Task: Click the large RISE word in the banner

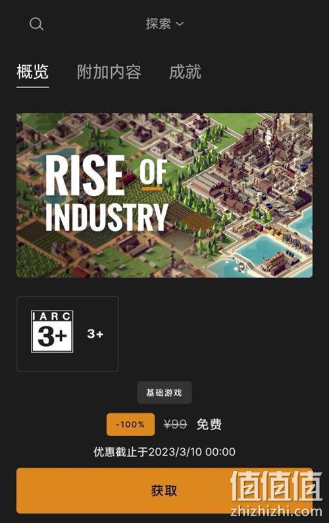Action: click(x=85, y=176)
